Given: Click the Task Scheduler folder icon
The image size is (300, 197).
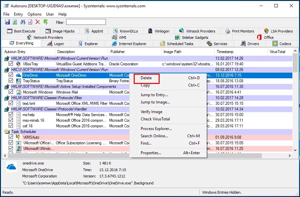Looking at the screenshot, I should point(7,132).
